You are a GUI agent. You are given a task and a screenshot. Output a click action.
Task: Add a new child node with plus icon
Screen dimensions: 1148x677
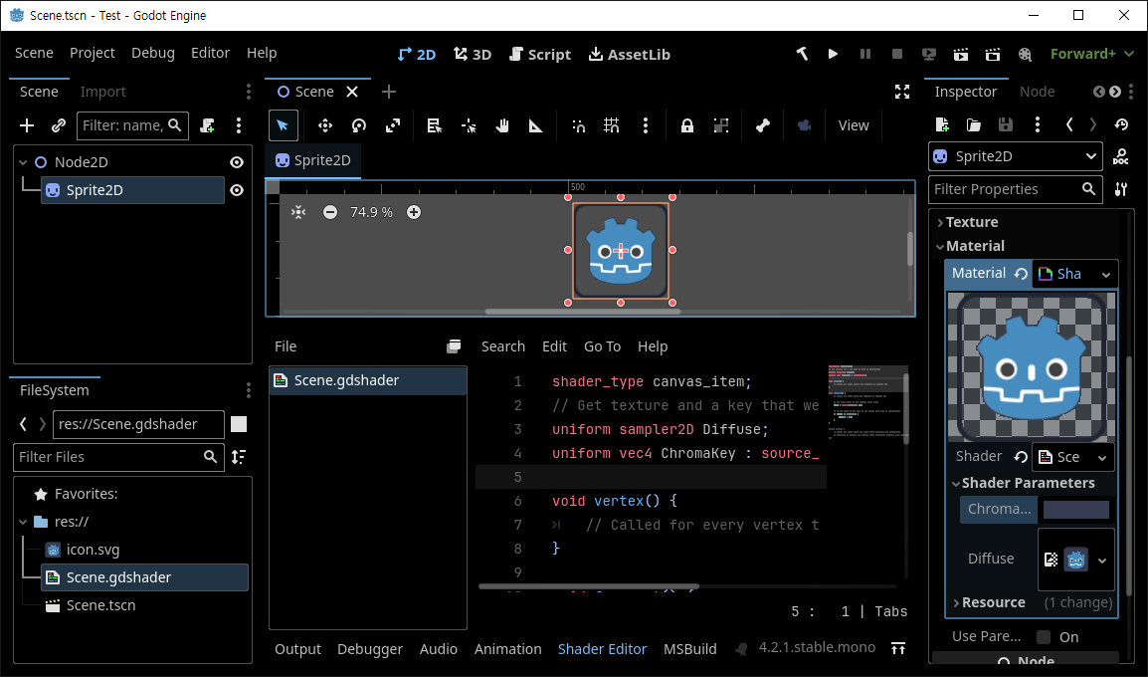click(x=27, y=125)
